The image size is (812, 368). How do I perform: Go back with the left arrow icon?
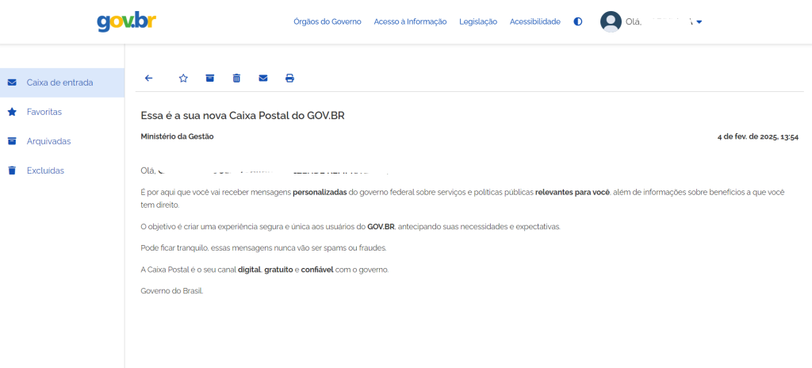148,79
